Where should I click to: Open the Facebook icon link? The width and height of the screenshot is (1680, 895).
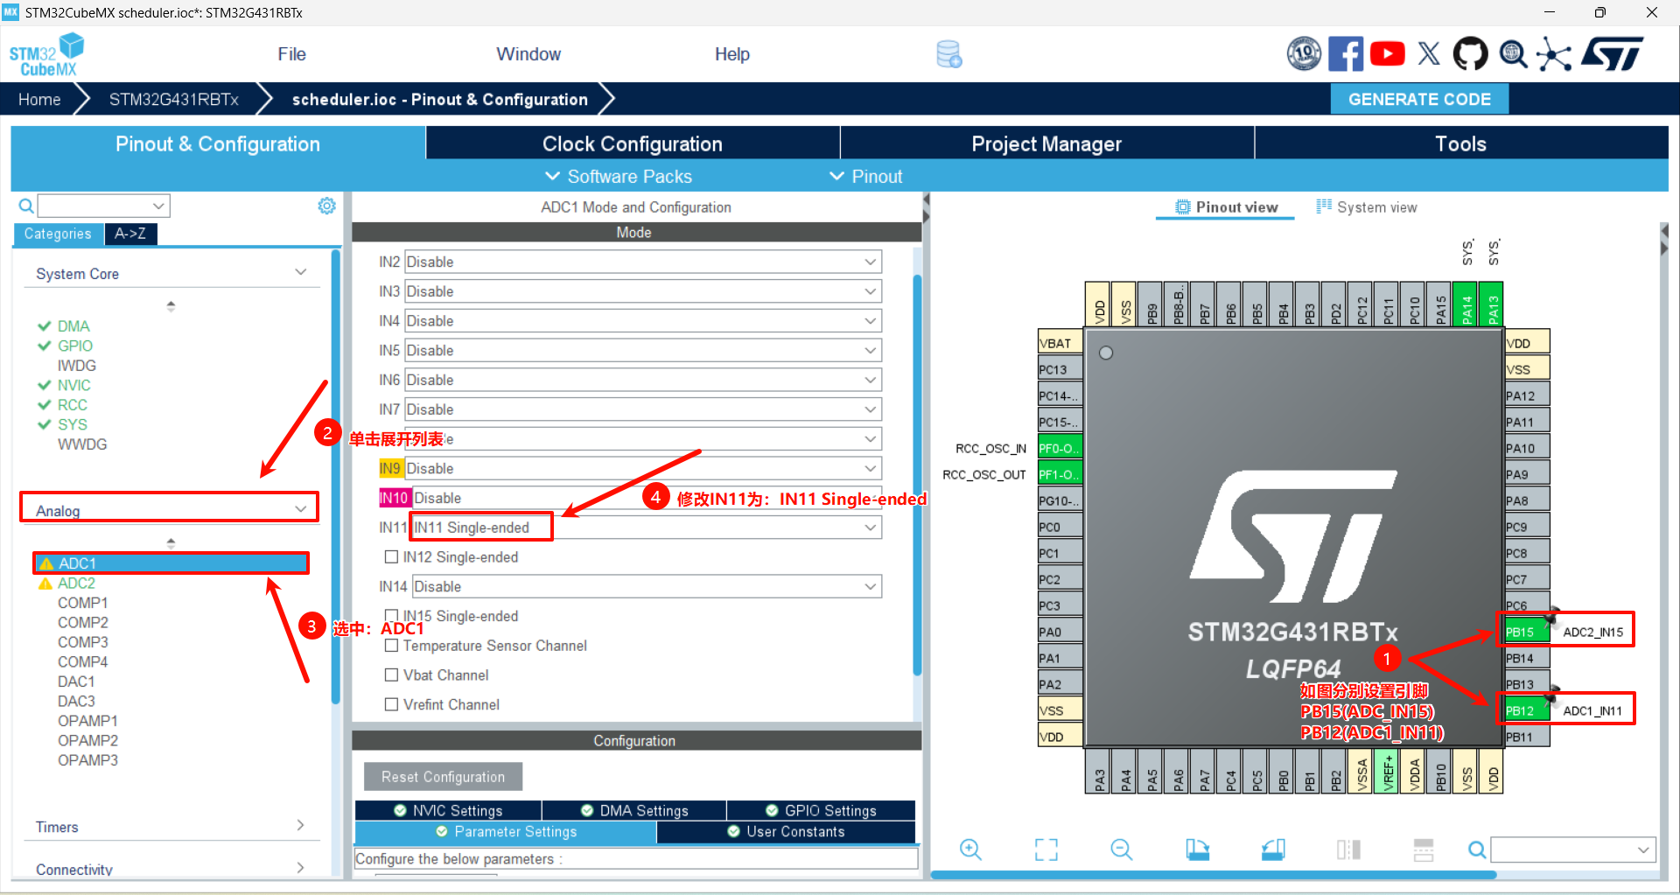(1346, 53)
